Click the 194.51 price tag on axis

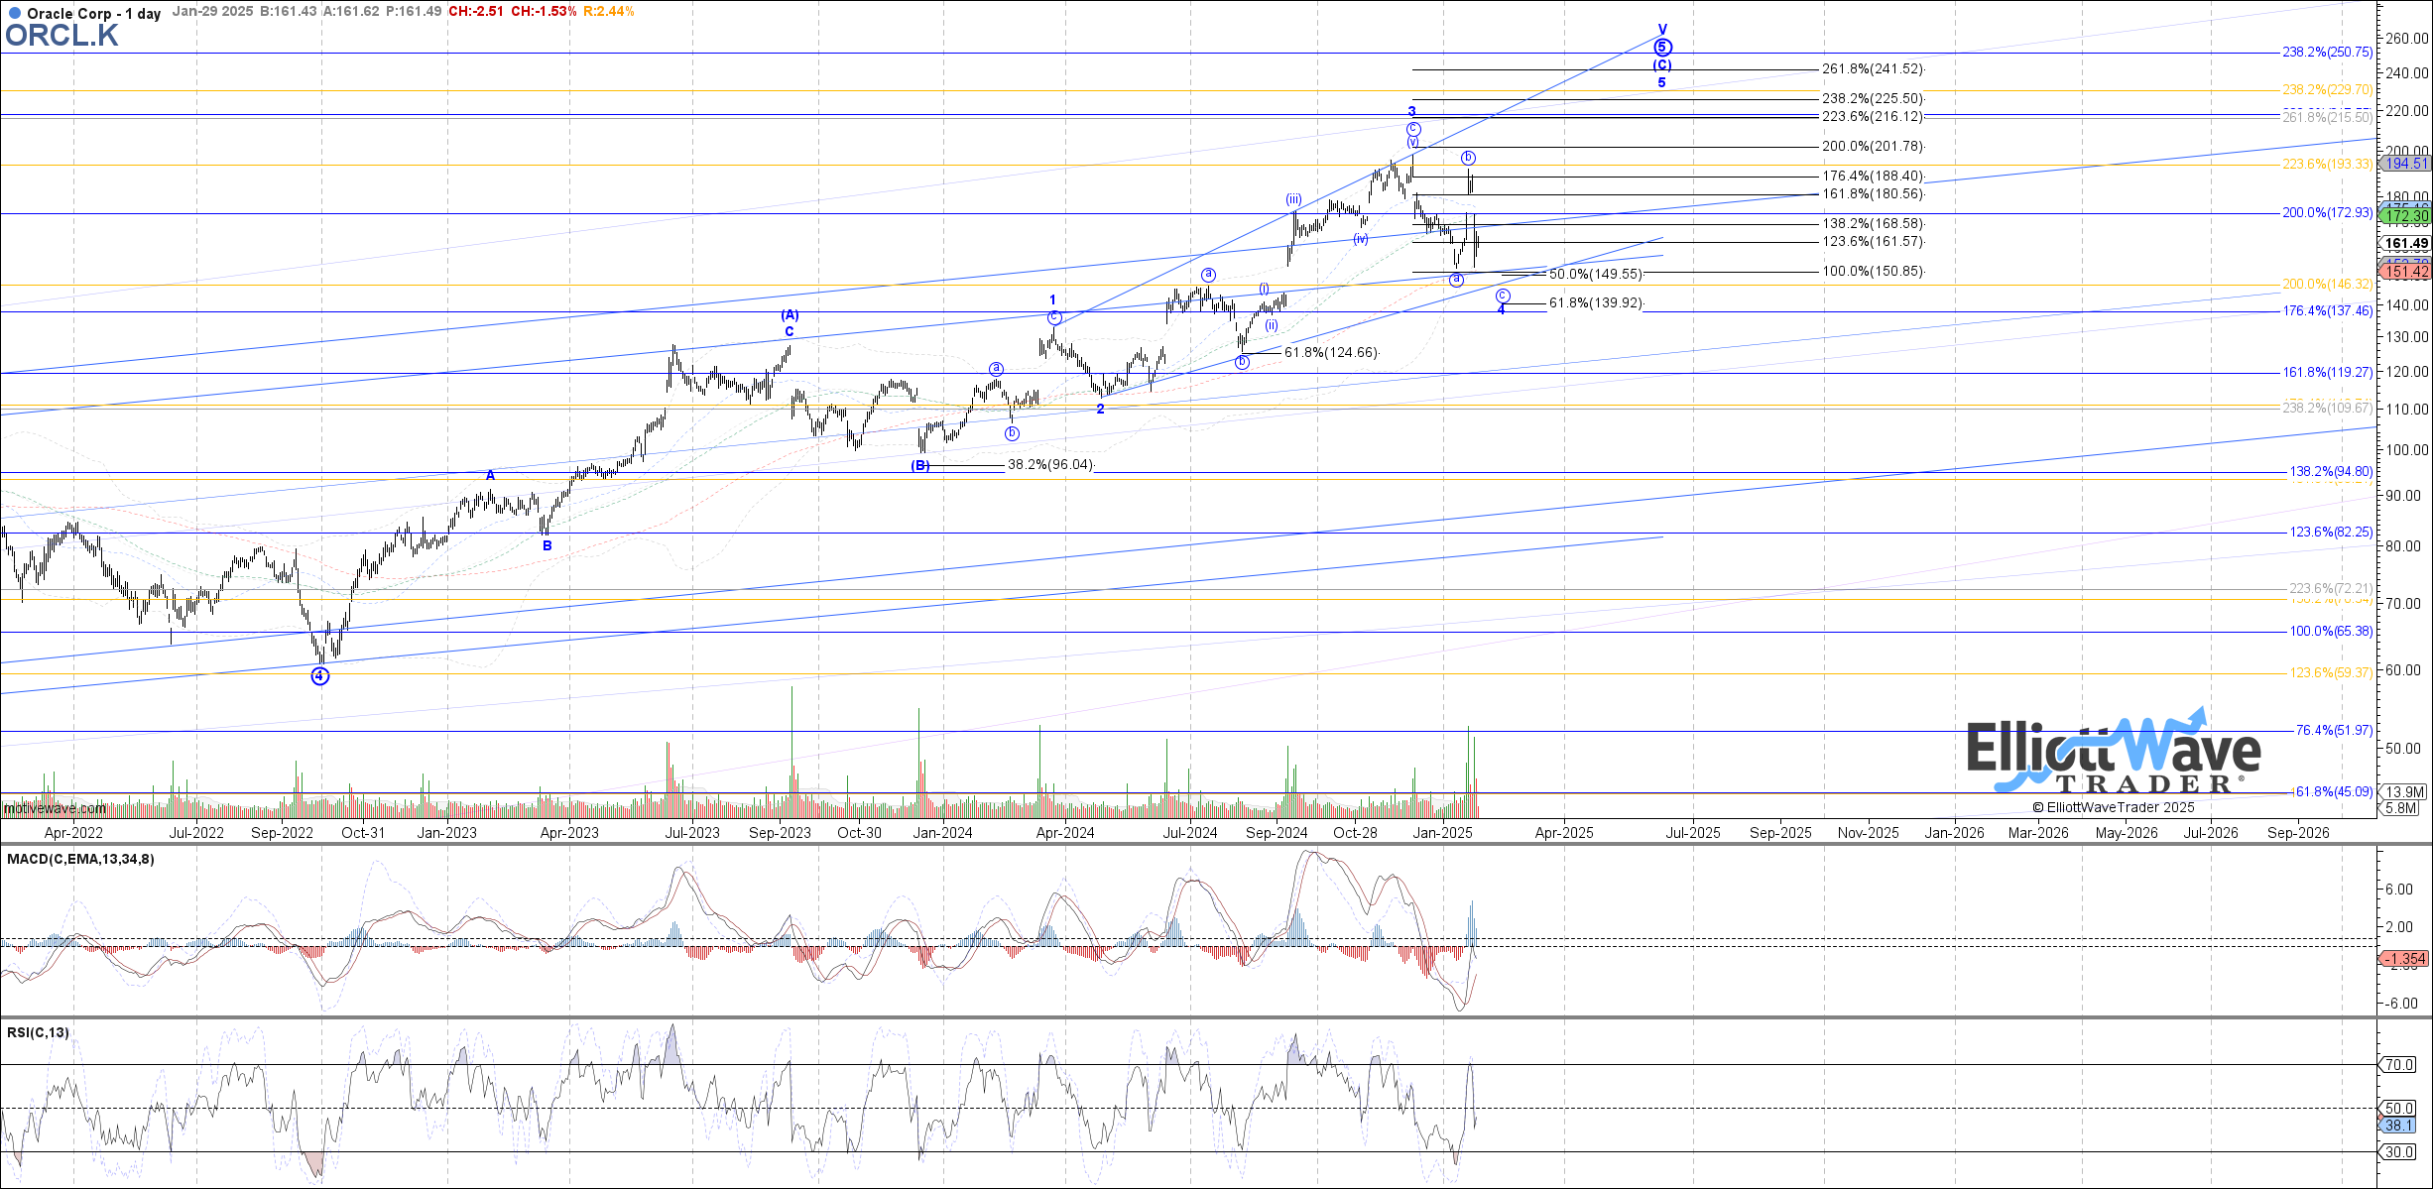tap(2407, 165)
